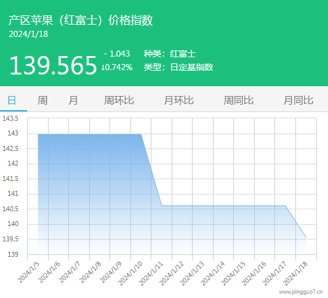Click the 139.565 index value
Screen dimensions: 328x298
tap(53, 65)
